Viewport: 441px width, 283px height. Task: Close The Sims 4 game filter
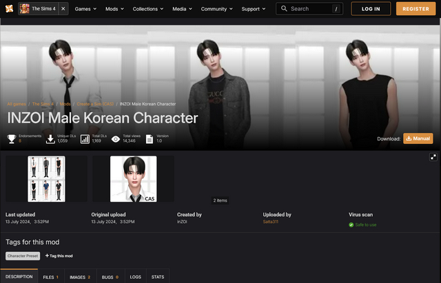[x=63, y=9]
